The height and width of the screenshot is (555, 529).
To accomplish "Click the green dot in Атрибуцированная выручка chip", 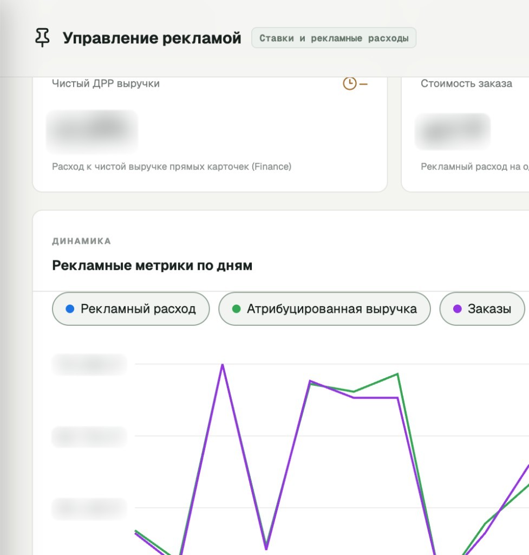I will 236,308.
